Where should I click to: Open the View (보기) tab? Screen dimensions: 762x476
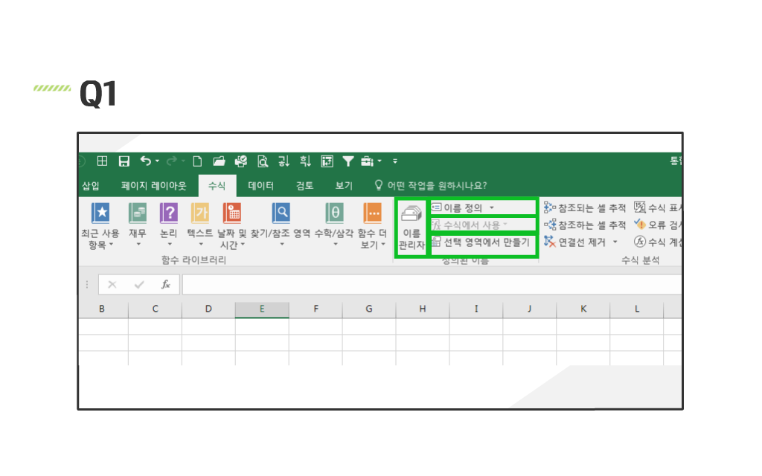click(x=344, y=186)
